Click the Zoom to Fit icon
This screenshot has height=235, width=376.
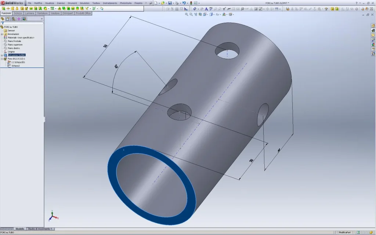(186, 14)
